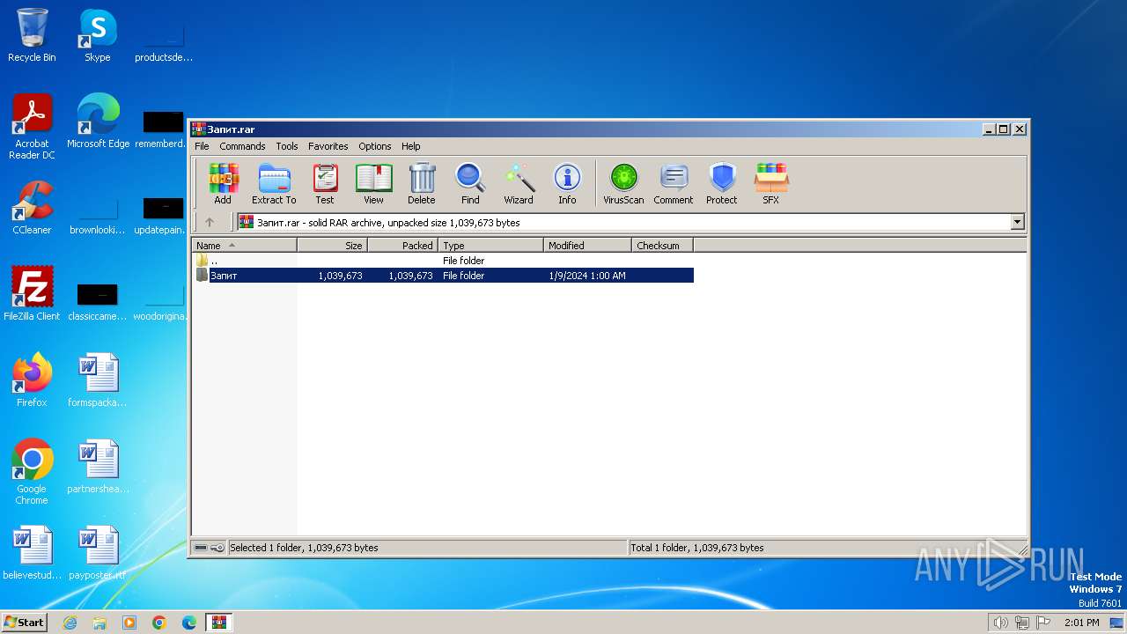Start VirusScan on the archive
The height and width of the screenshot is (634, 1127).
coord(623,184)
